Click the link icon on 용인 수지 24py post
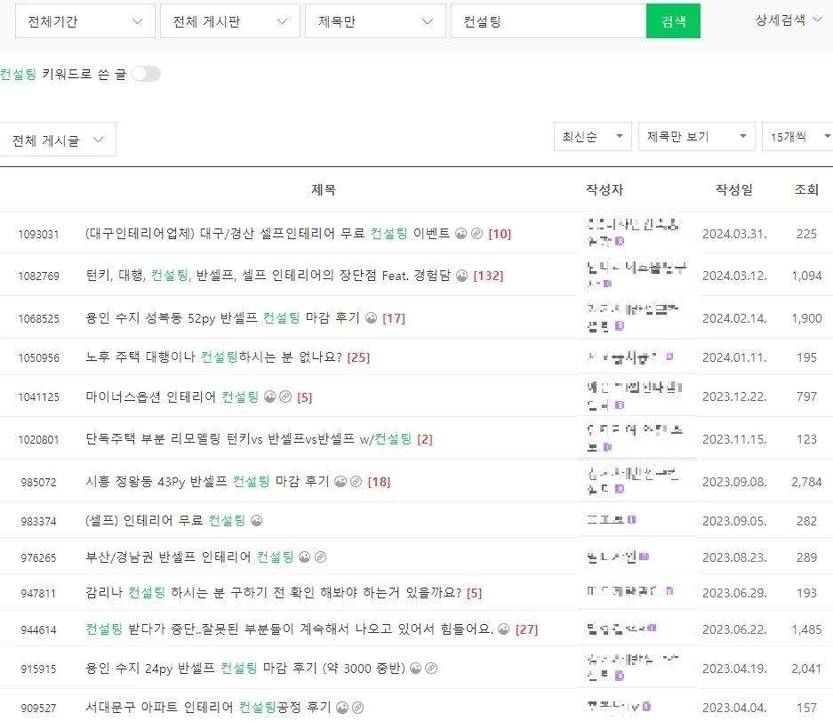Image resolution: width=833 pixels, height=721 pixels. tap(431, 668)
